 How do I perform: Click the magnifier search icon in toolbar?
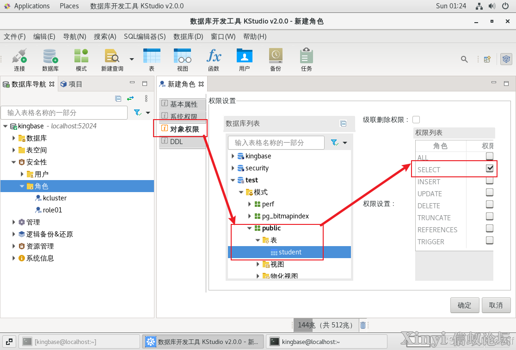click(464, 59)
